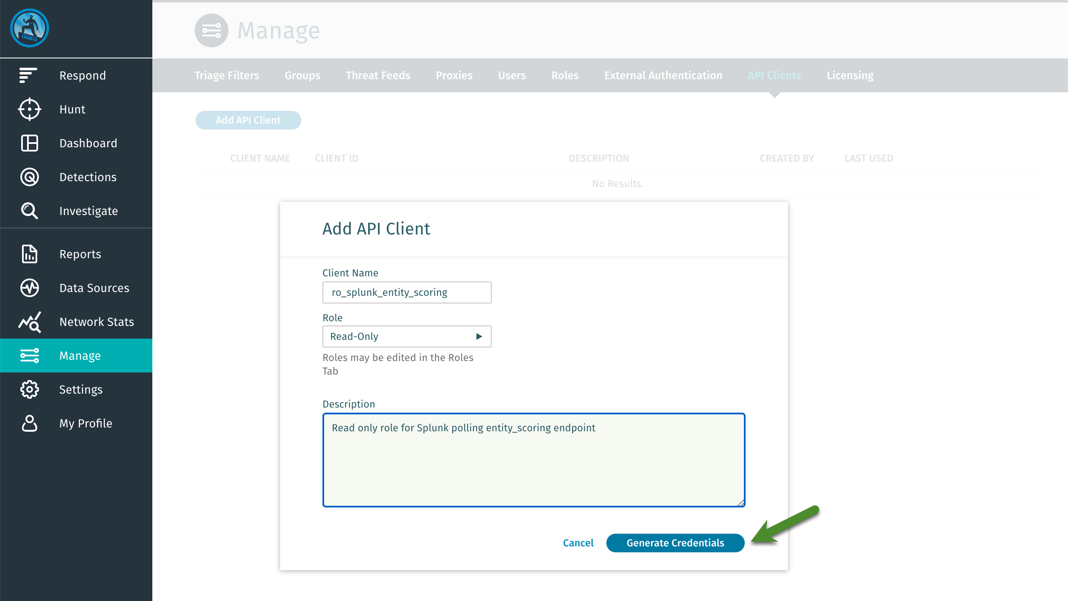Switch to the Licensing tab
Screen dimensions: 1068x601
(850, 75)
